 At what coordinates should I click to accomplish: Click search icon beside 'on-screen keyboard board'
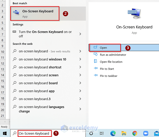click(14, 83)
